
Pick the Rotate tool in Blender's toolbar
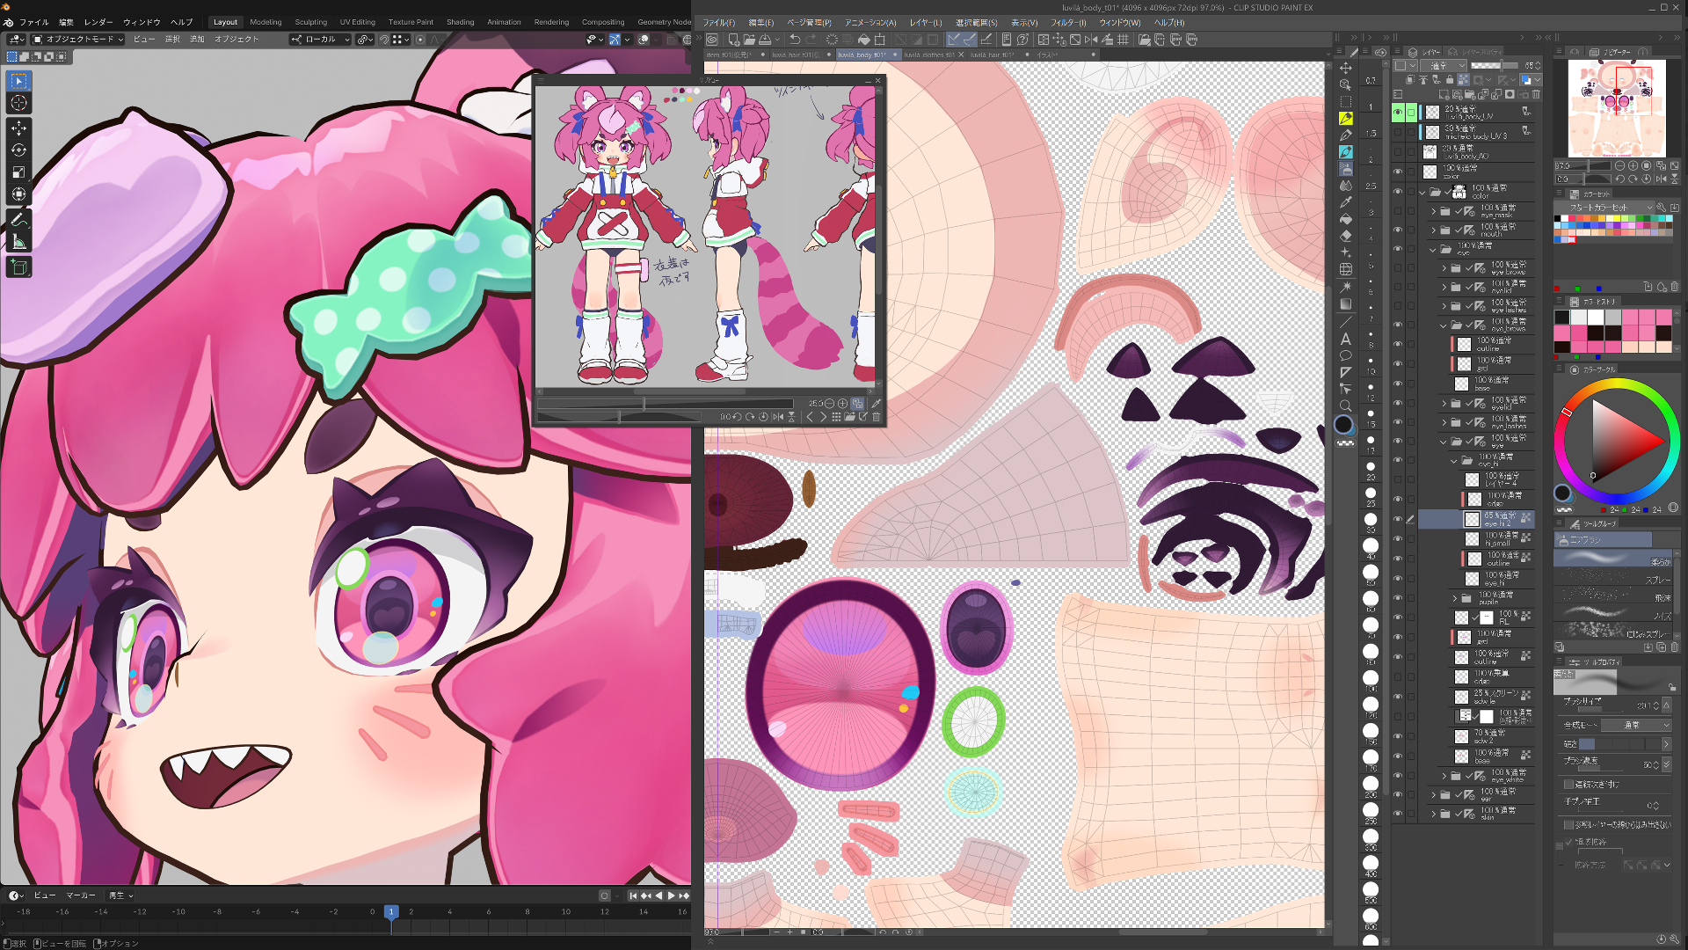coord(18,150)
